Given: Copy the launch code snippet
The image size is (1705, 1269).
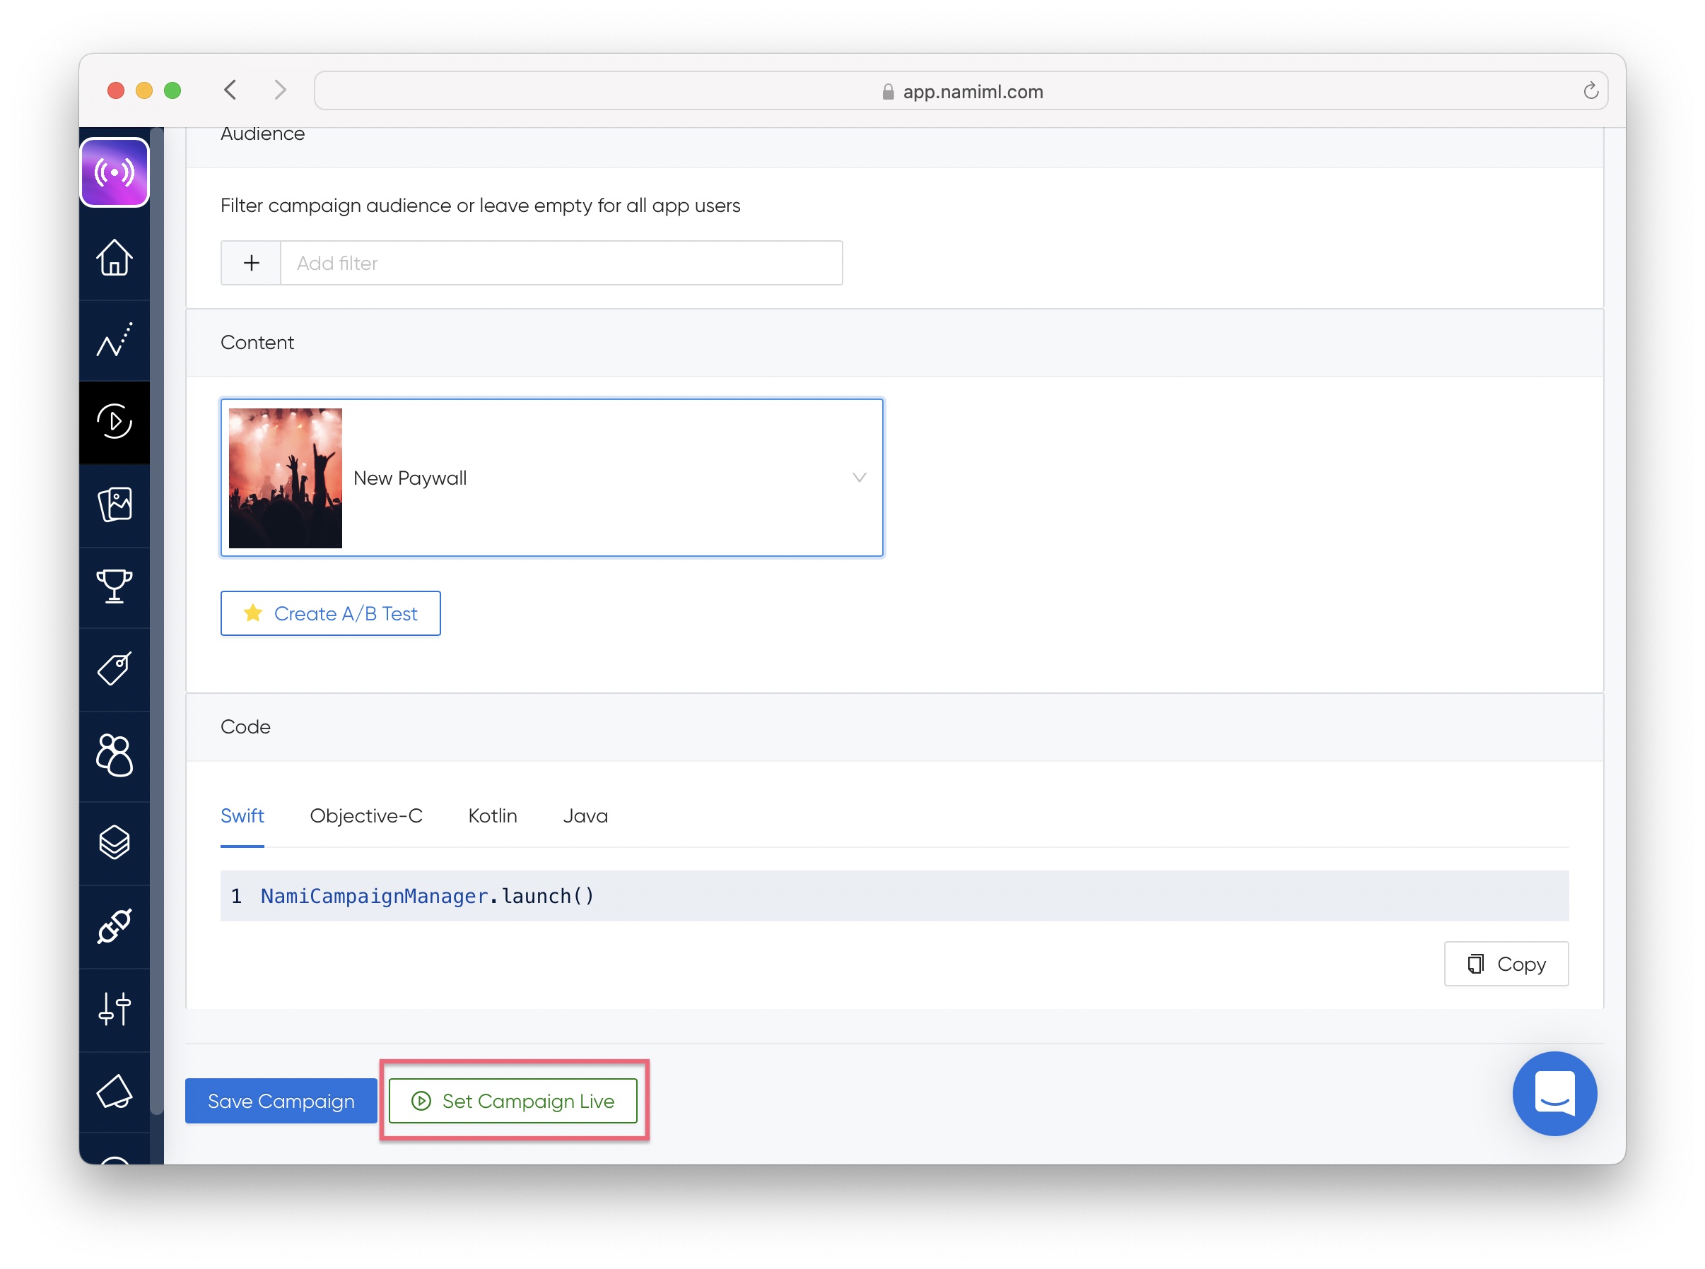Looking at the screenshot, I should pos(1505,964).
